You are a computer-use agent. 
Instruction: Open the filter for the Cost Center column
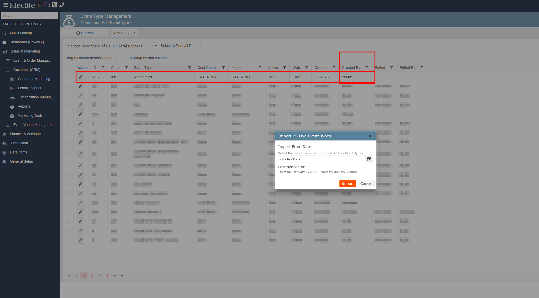click(x=224, y=68)
